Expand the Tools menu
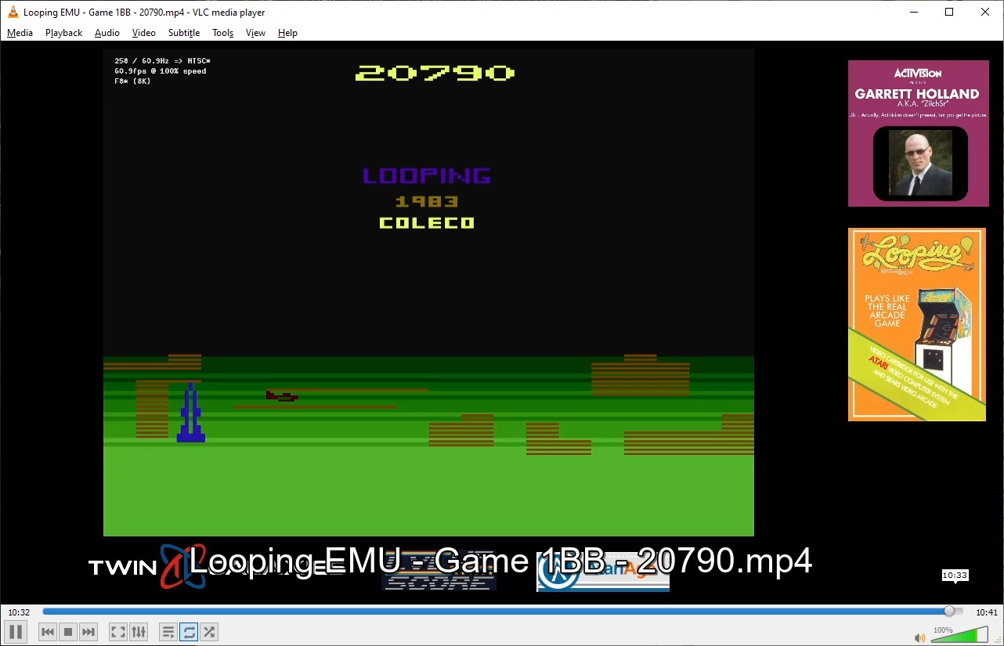 click(x=222, y=33)
